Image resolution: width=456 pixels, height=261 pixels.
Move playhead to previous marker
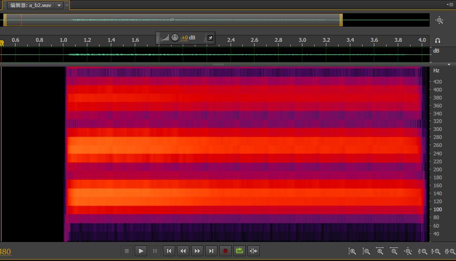169,251
